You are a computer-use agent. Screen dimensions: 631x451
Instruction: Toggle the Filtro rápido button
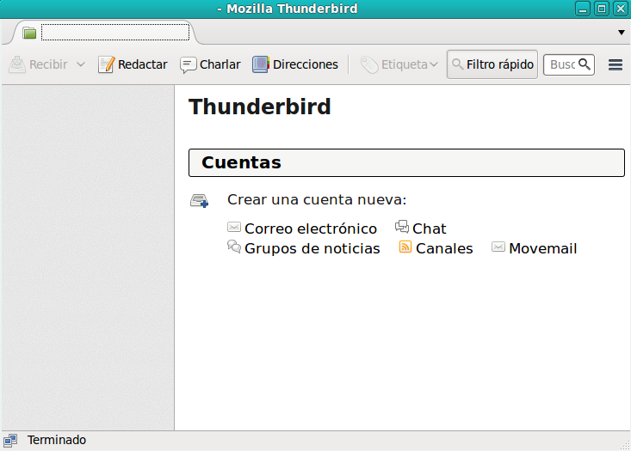[492, 64]
